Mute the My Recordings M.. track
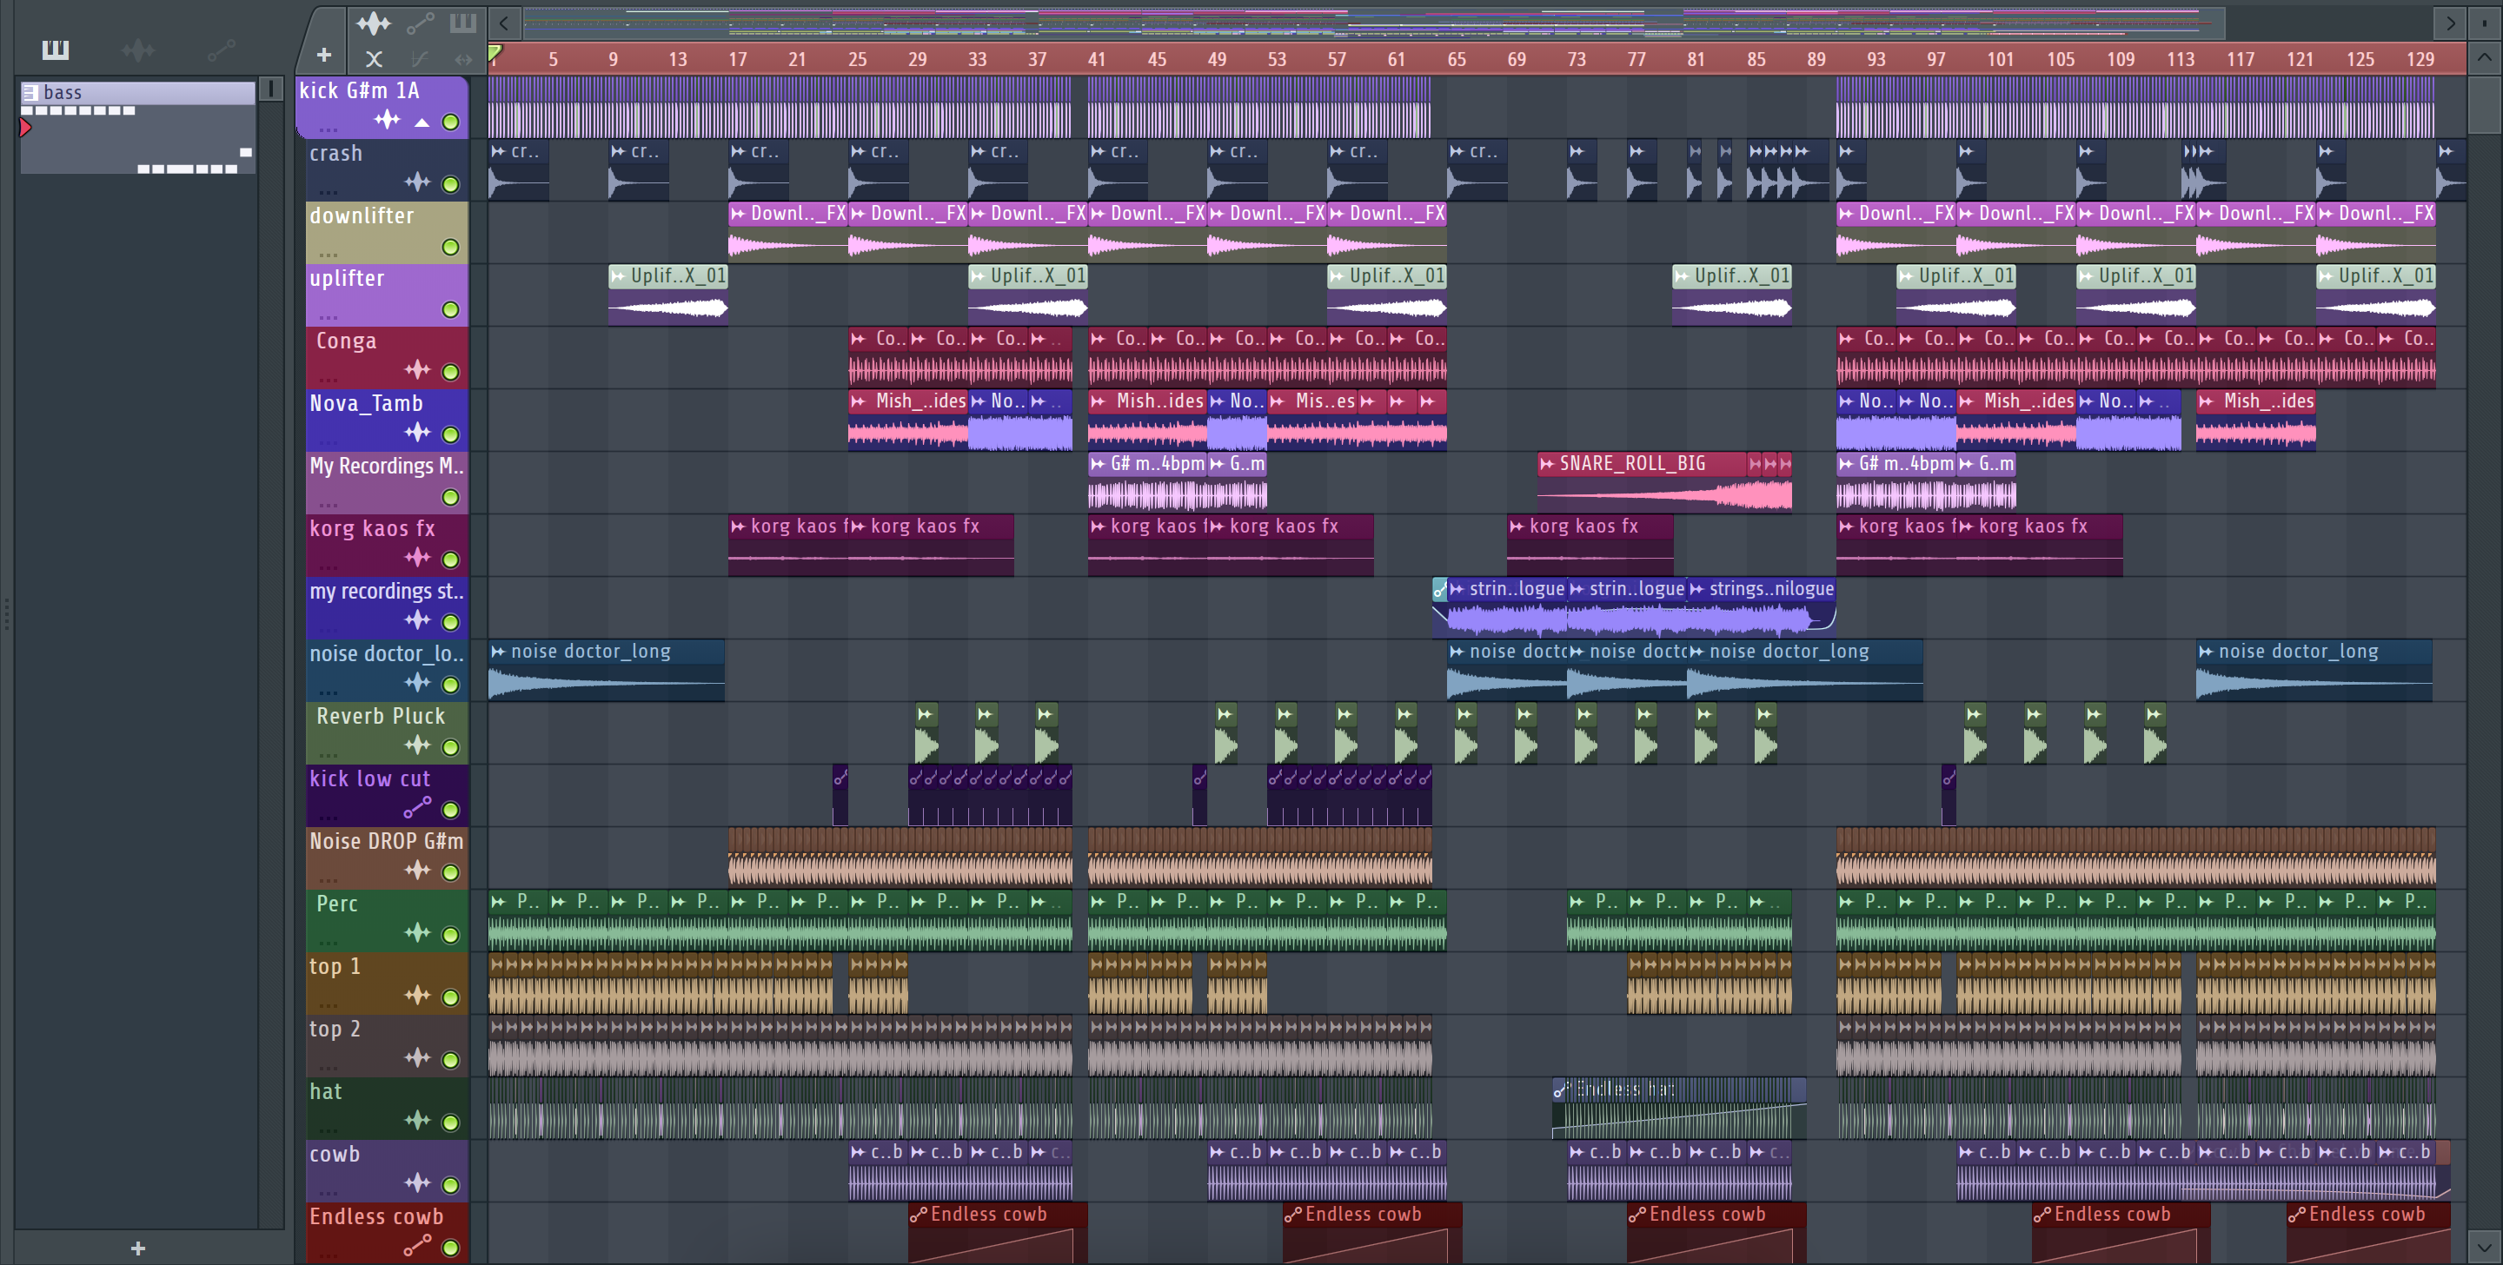2503x1265 pixels. [451, 498]
